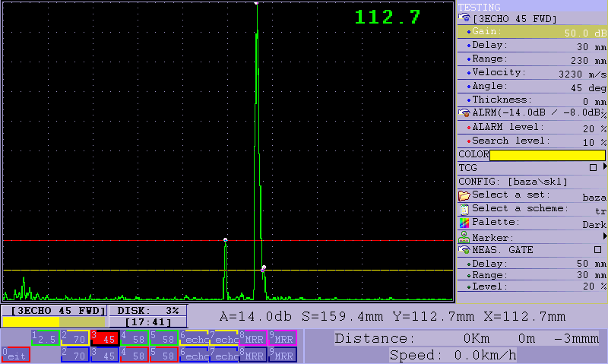The image size is (608, 364).
Task: Toggle the TCG checkbox
Action: pyautogui.click(x=594, y=167)
